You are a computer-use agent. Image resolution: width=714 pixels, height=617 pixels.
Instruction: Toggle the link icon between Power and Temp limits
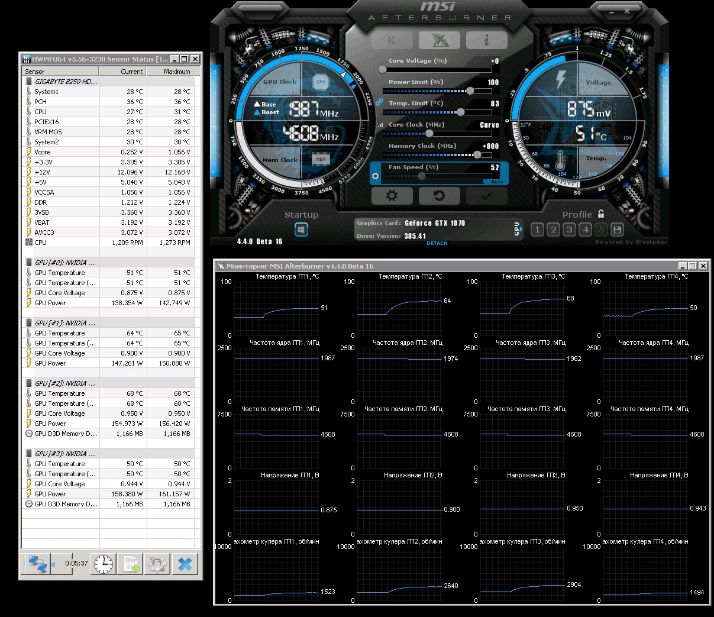[379, 102]
